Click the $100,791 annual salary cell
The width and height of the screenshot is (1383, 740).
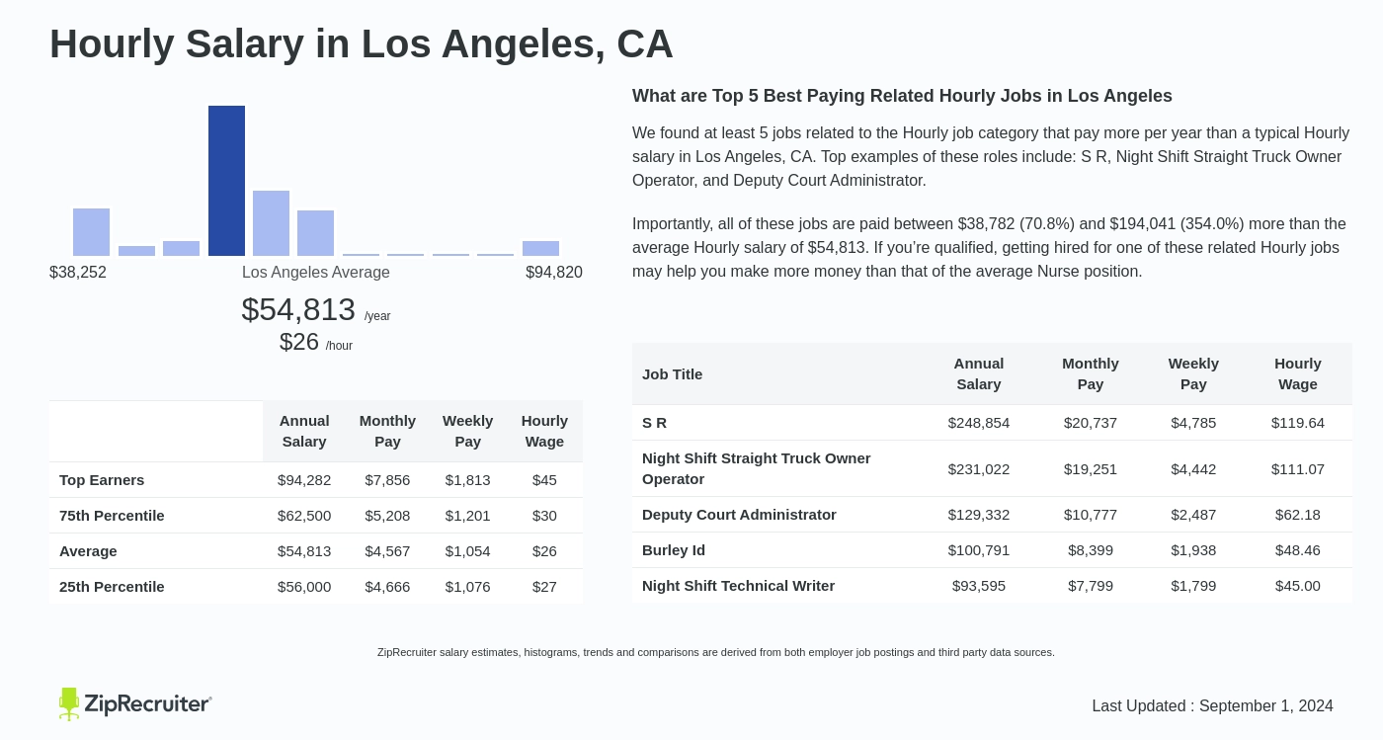[979, 550]
